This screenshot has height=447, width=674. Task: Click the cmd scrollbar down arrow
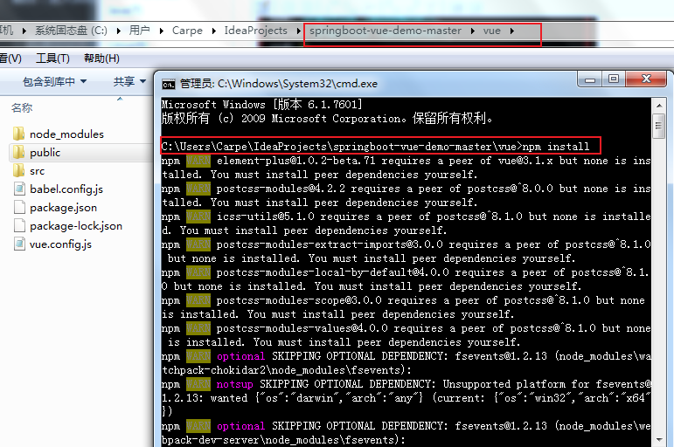[x=659, y=440]
